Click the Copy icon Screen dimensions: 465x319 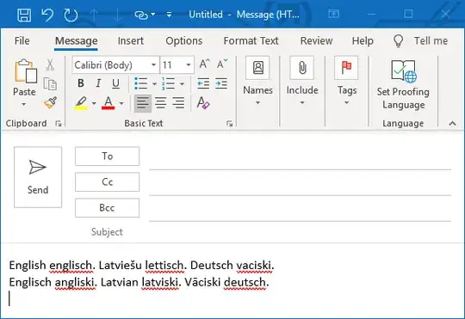(x=50, y=83)
